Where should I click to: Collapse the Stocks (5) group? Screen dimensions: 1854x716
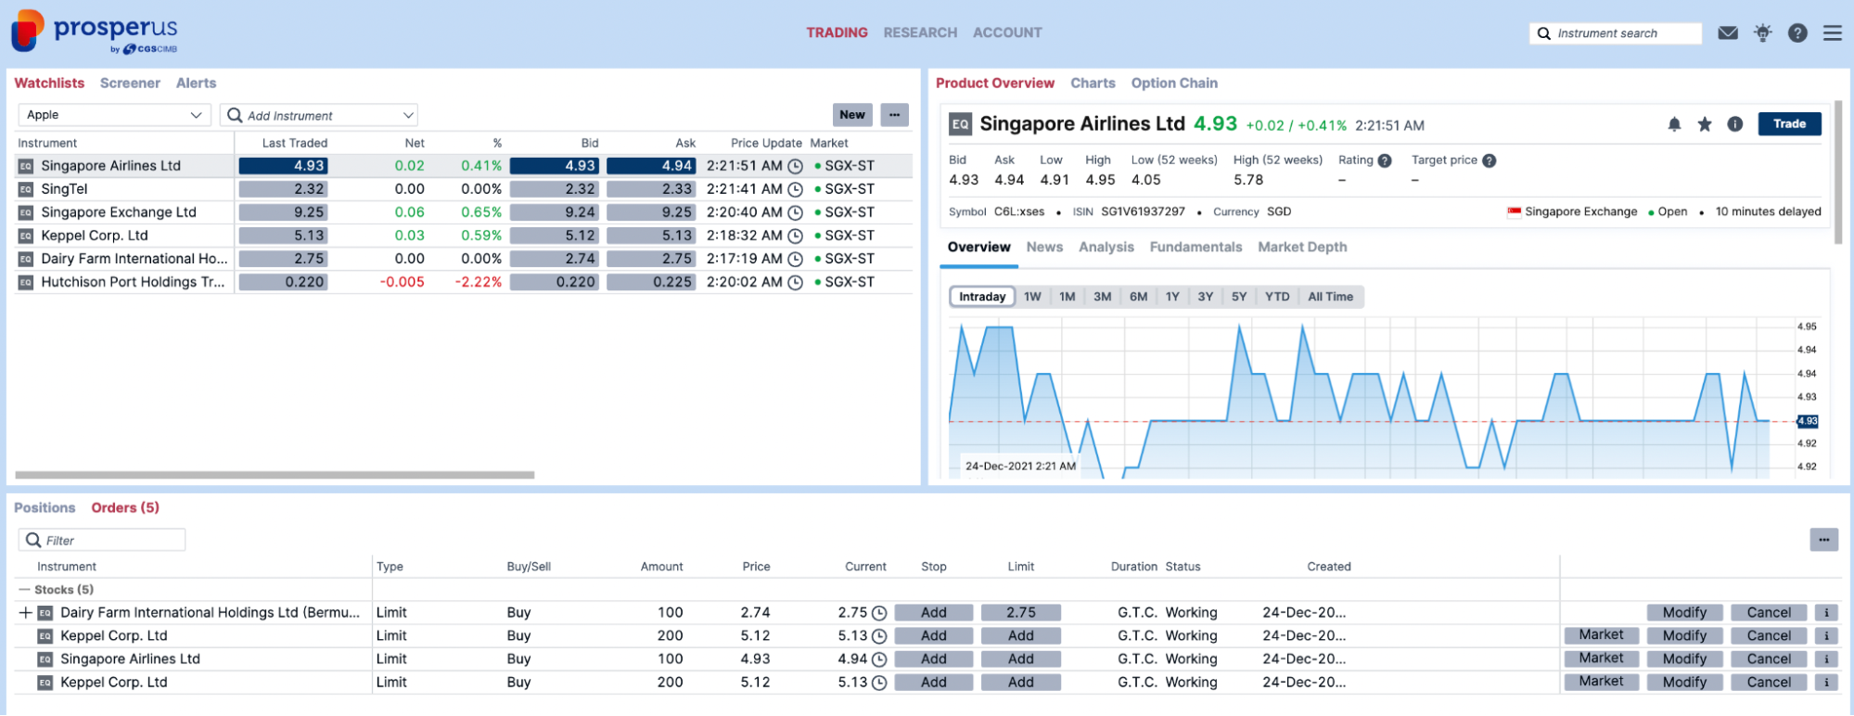point(25,590)
